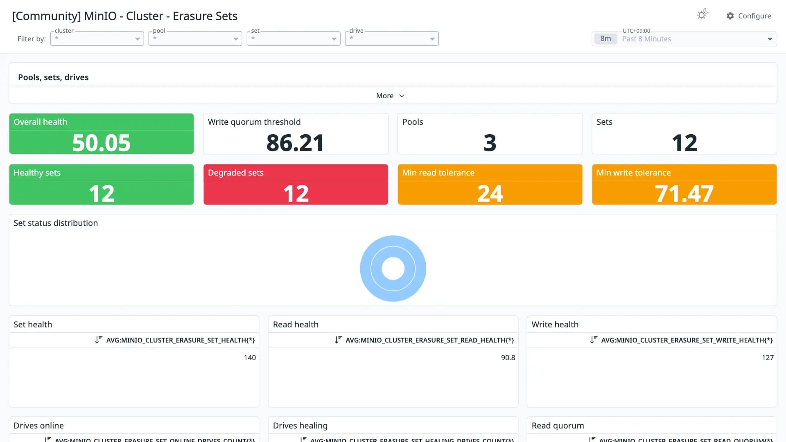Click AVG:MINIO_CLUSTER_ERASURE_SET_WRITE_HEALTH column header
The height and width of the screenshot is (442, 786).
[x=687, y=340]
